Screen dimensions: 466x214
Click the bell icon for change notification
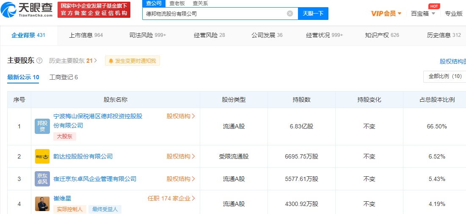click(x=111, y=61)
